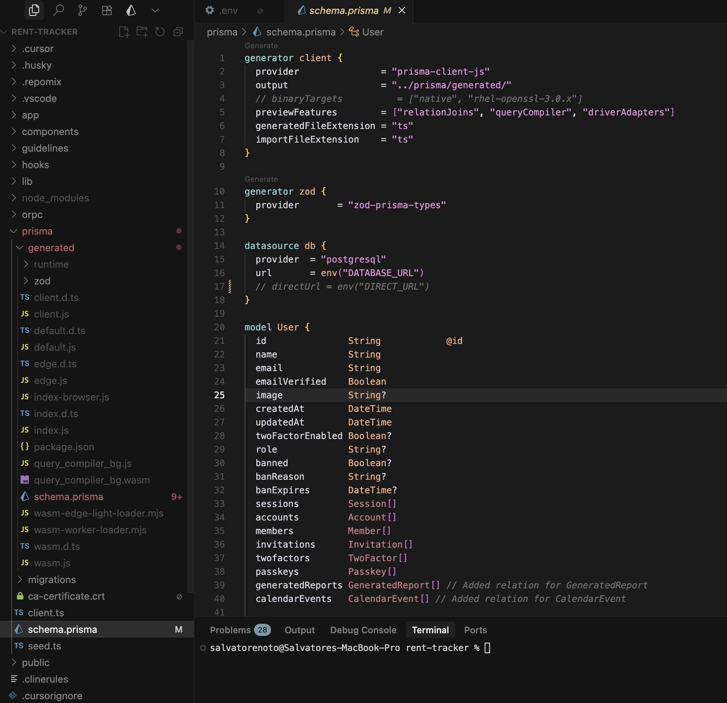Click the New File icon in explorer
The width and height of the screenshot is (727, 703).
point(124,32)
